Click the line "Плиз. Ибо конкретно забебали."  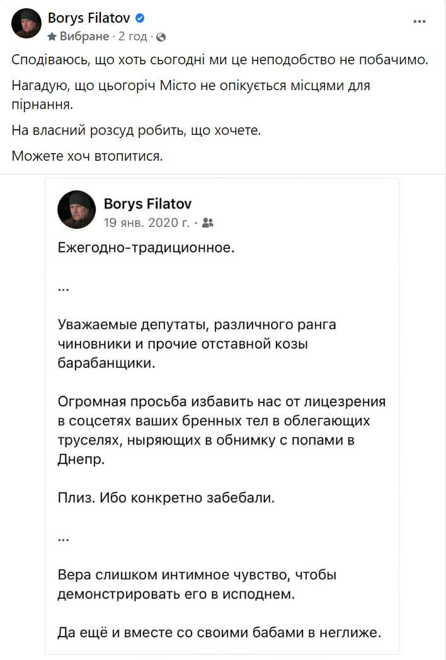coord(166,498)
